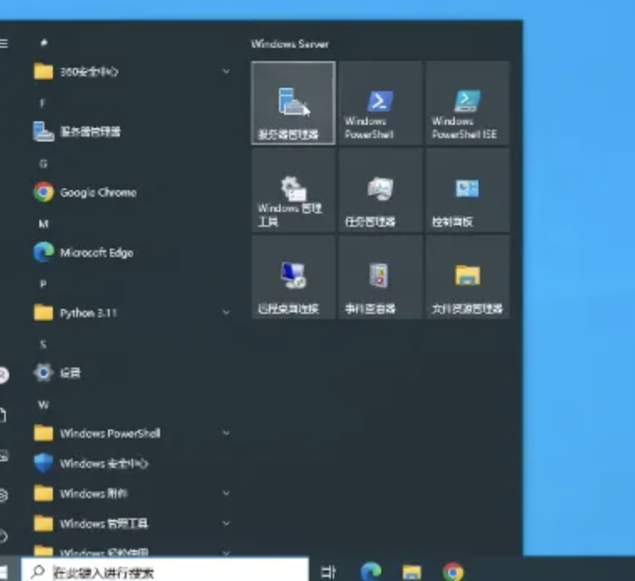Launch Google Chrome from the app list
This screenshot has height=581, width=635.
[132, 193]
